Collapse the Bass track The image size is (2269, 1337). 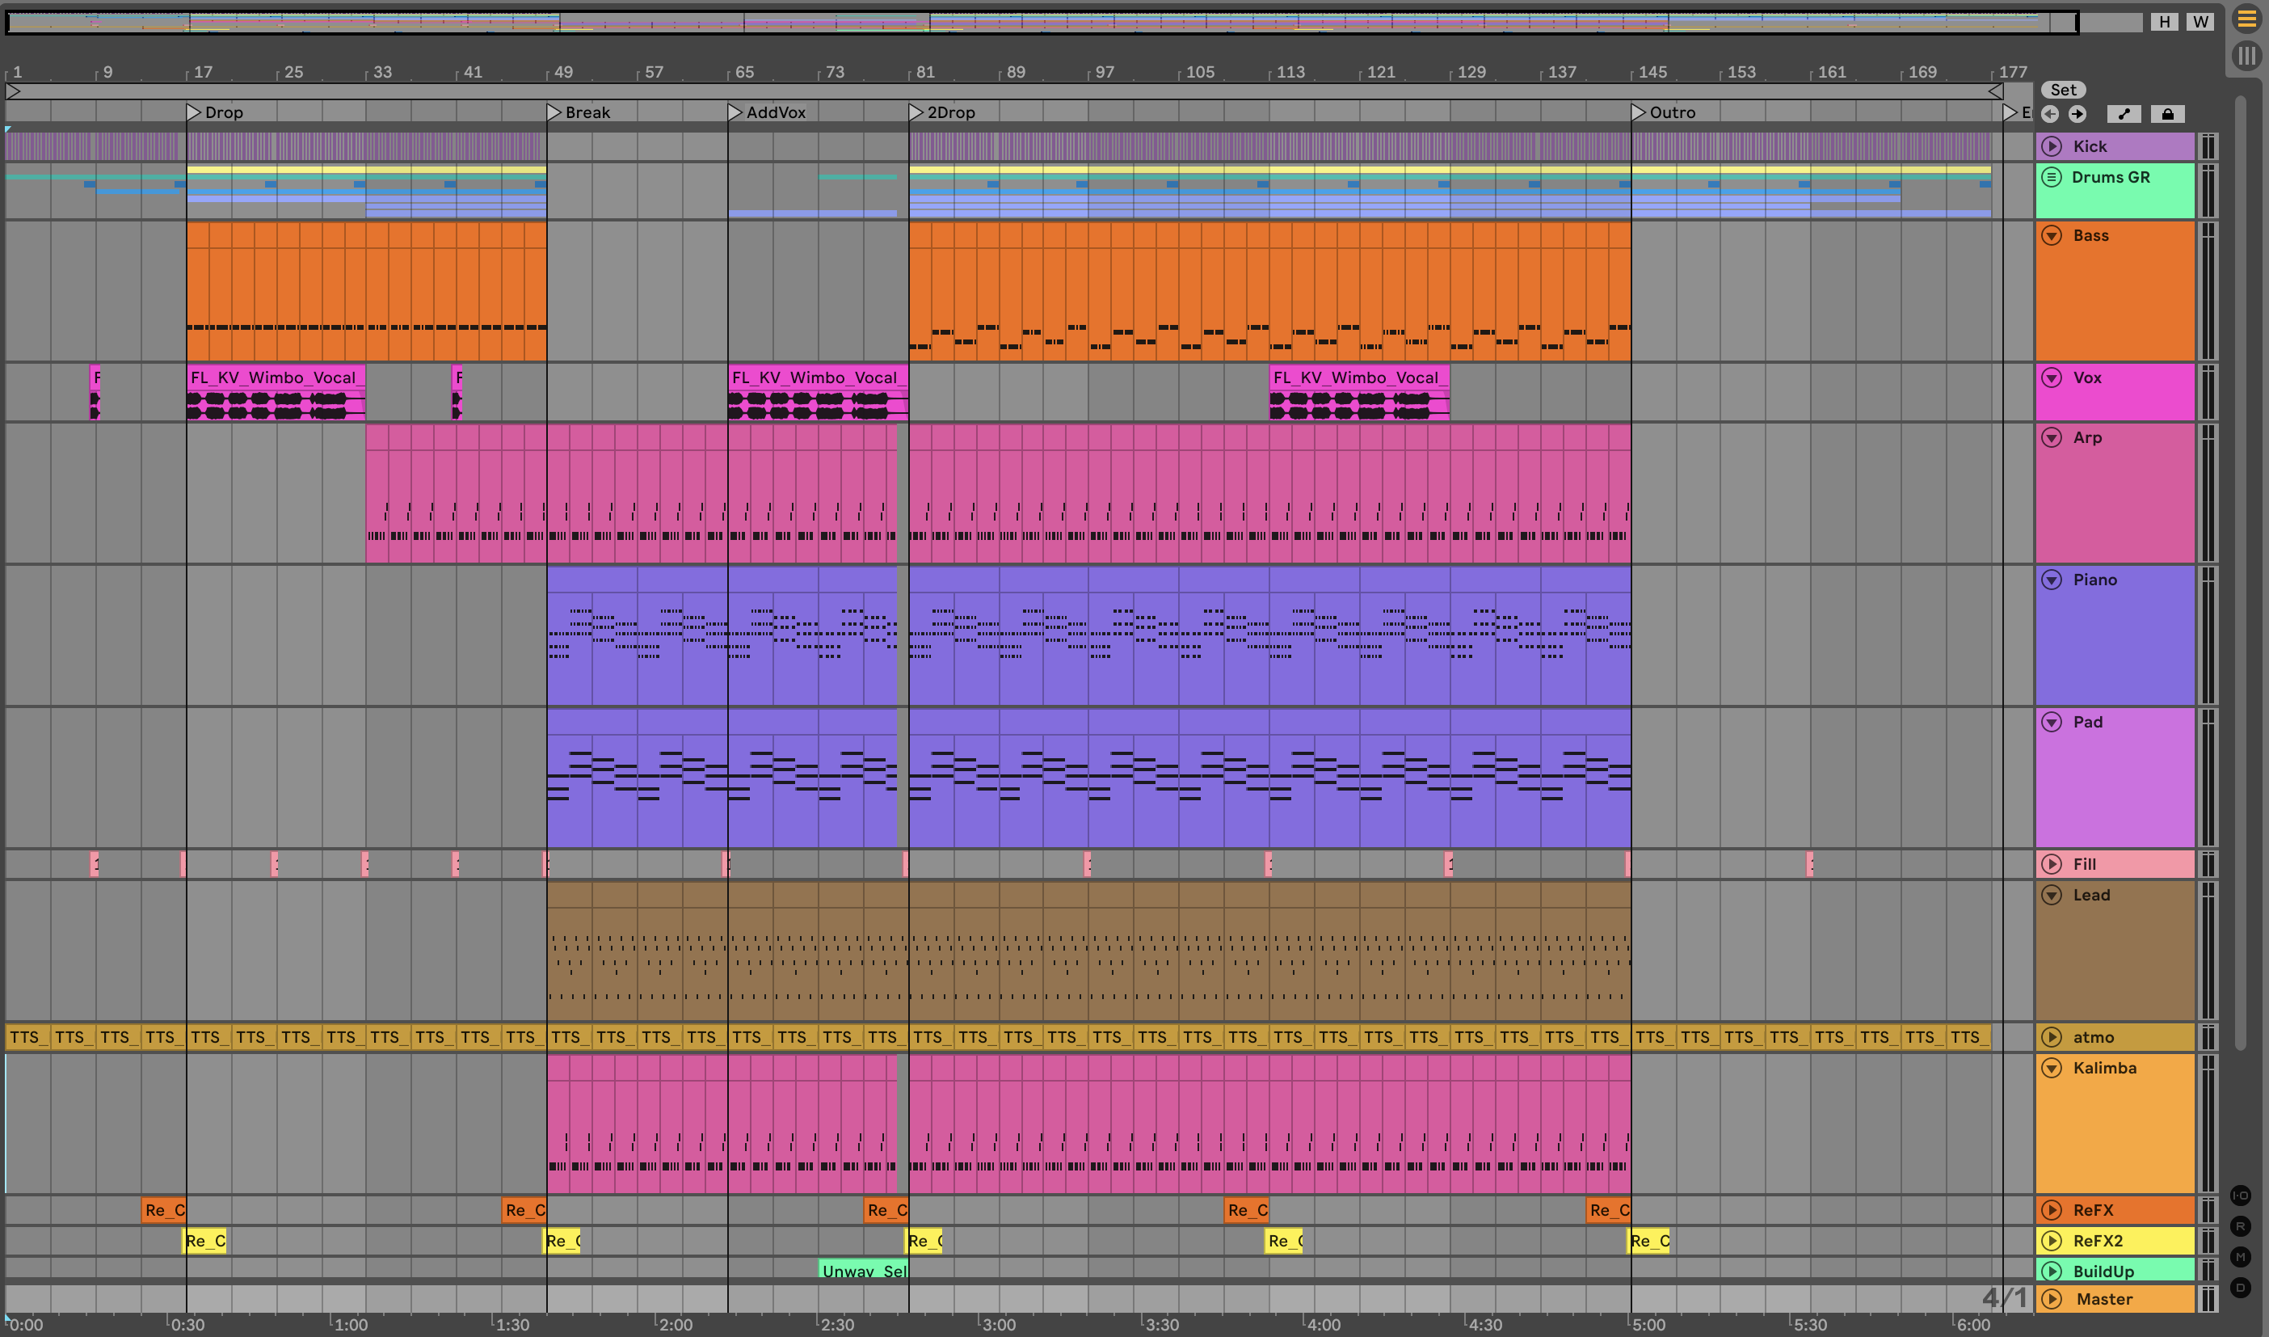tap(2051, 235)
